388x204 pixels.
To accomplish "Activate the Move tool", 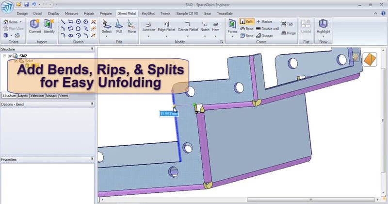I will coord(131,26).
